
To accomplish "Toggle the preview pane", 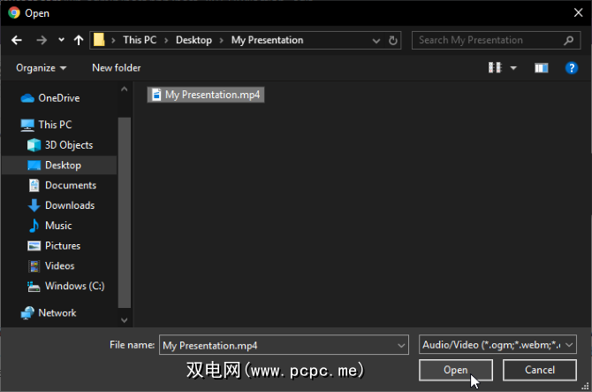I will pos(542,68).
